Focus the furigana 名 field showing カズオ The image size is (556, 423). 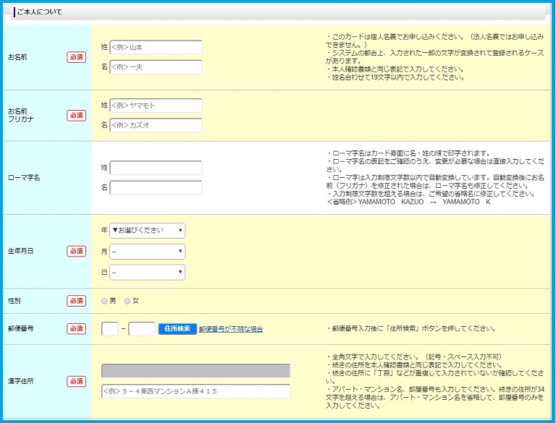click(x=156, y=125)
